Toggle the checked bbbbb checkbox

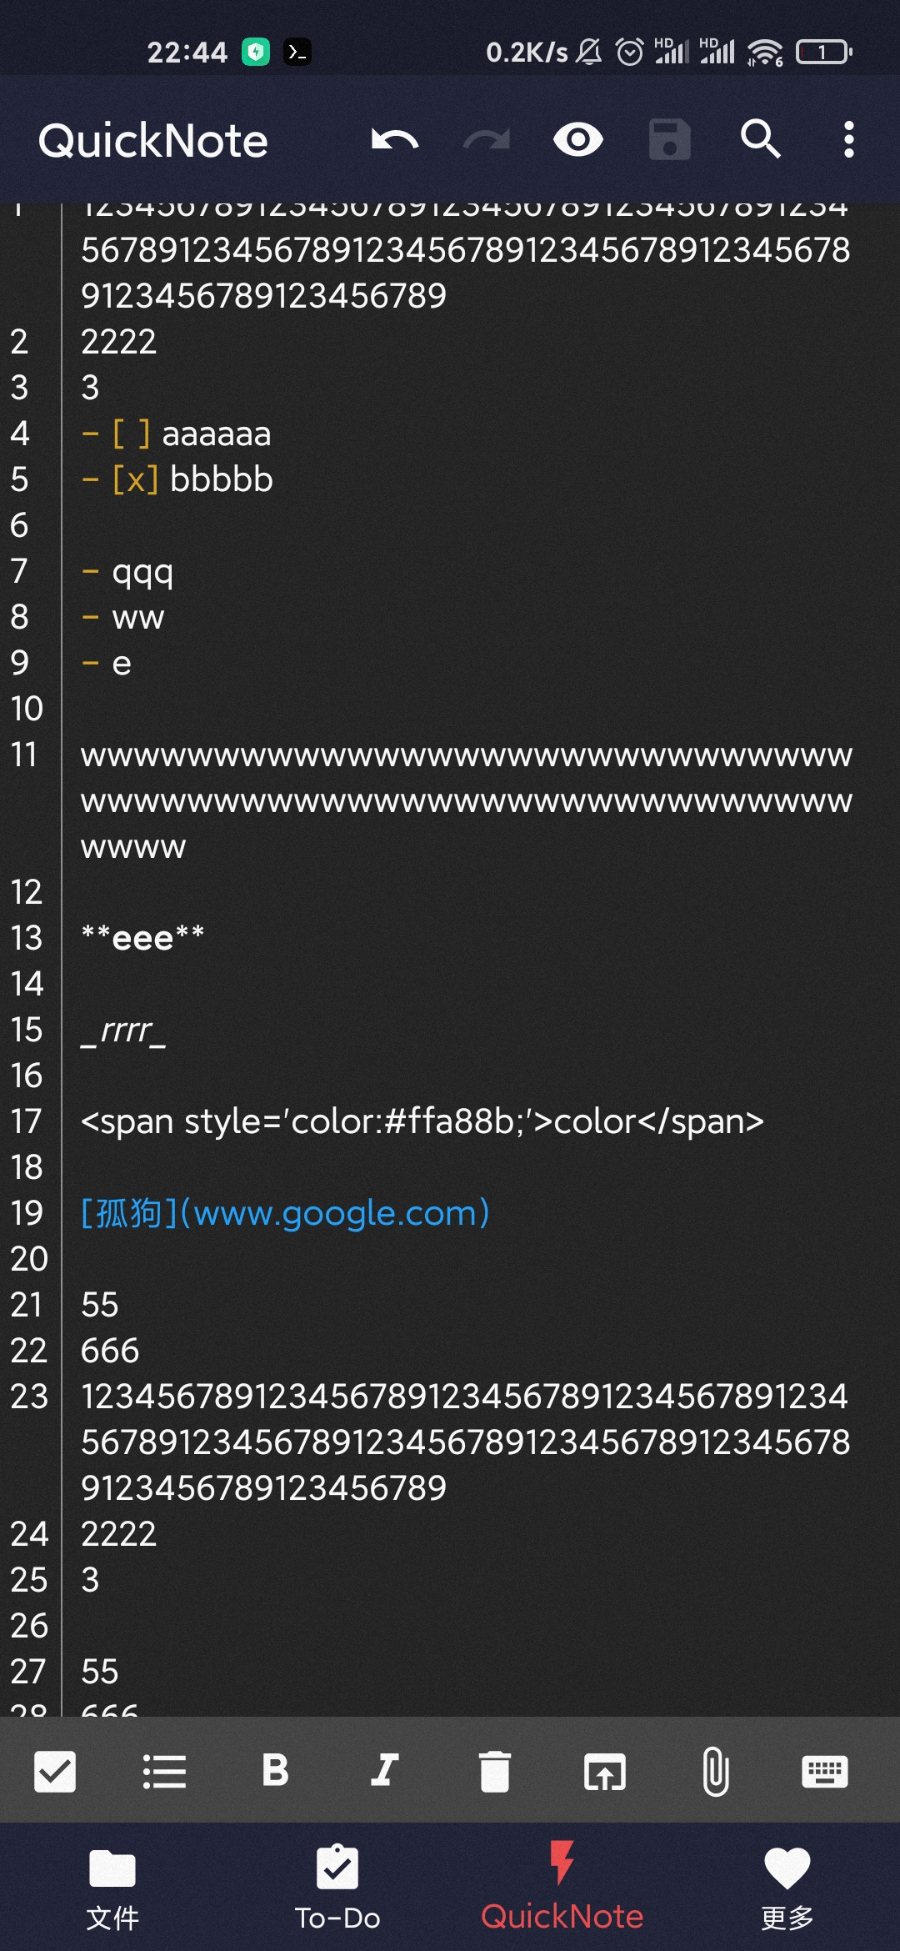pos(135,479)
